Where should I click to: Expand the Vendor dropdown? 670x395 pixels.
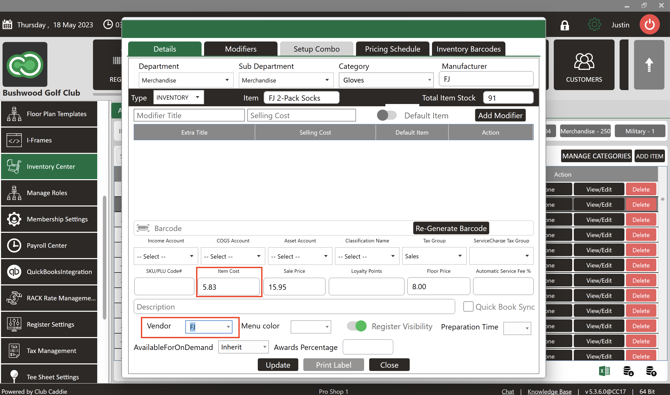228,327
